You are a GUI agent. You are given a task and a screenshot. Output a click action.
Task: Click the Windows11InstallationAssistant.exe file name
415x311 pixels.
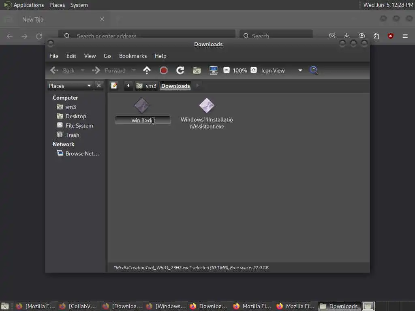point(207,123)
